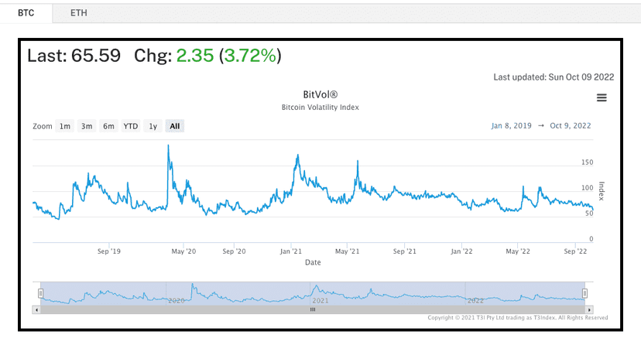This screenshot has height=345, width=641.
Task: Edit the Jan 8, 2019 start date
Action: click(x=512, y=126)
